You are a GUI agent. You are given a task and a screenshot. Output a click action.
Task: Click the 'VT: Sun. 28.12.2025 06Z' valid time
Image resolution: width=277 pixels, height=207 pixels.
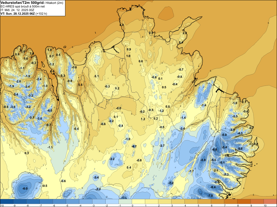click(18, 14)
